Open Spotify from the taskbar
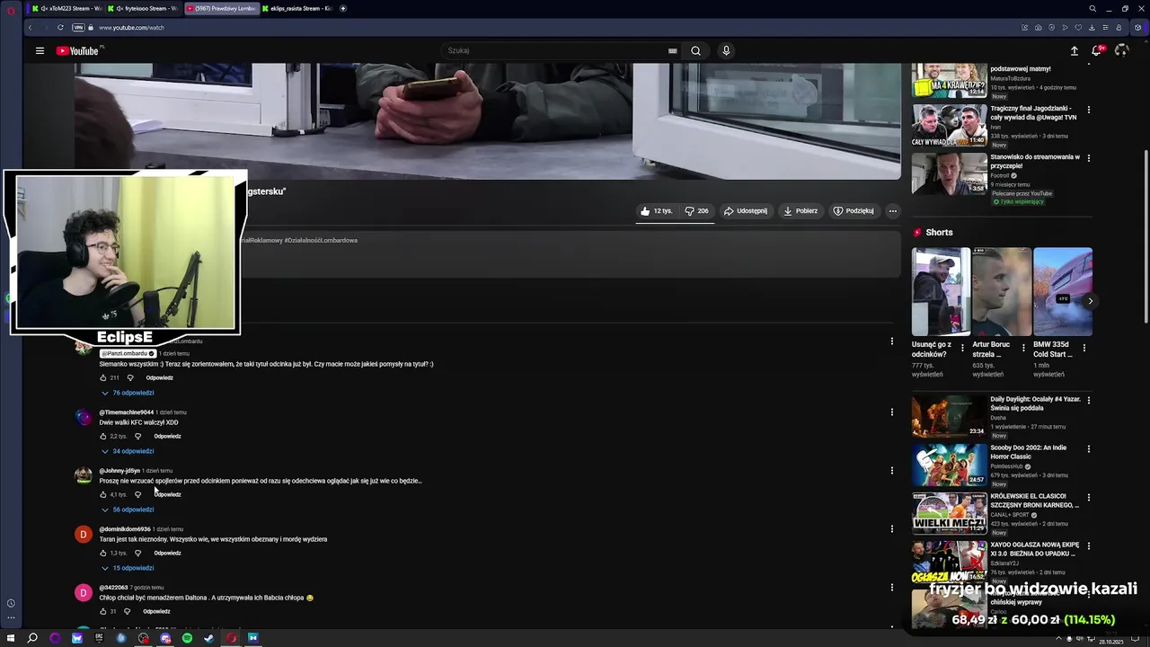 point(187,638)
